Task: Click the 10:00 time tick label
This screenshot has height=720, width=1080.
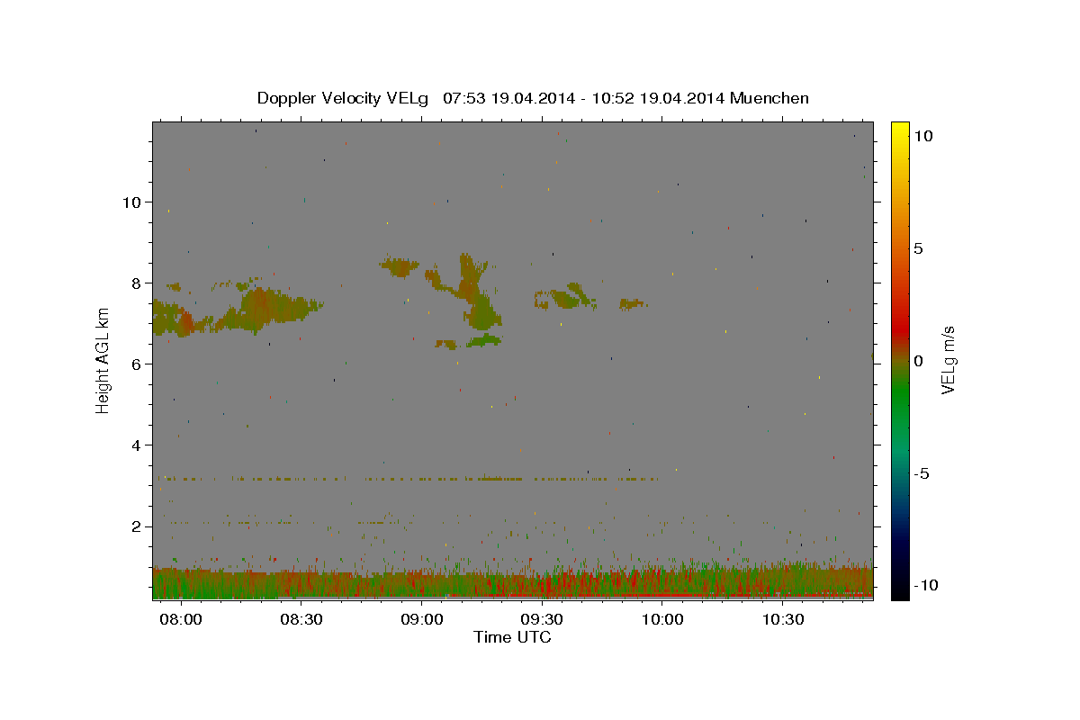Action: [x=663, y=620]
